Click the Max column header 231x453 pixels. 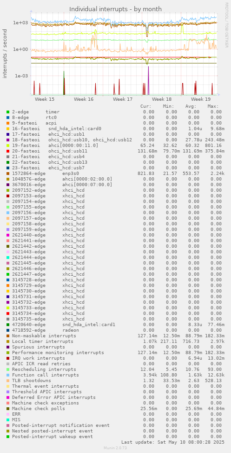213,106
